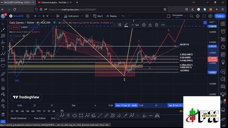Select the All date range
This screenshot has height=128, width=228.
pyautogui.click(x=54, y=111)
